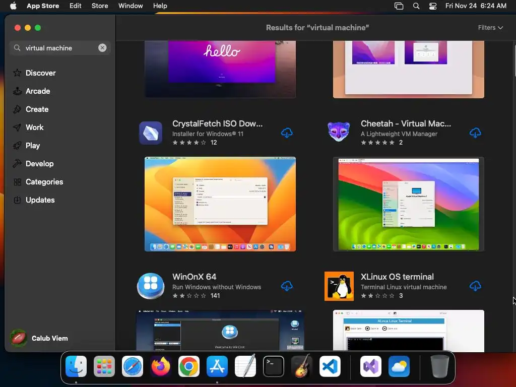
Task: Launch Firefox from the Dock
Action: [x=161, y=366]
